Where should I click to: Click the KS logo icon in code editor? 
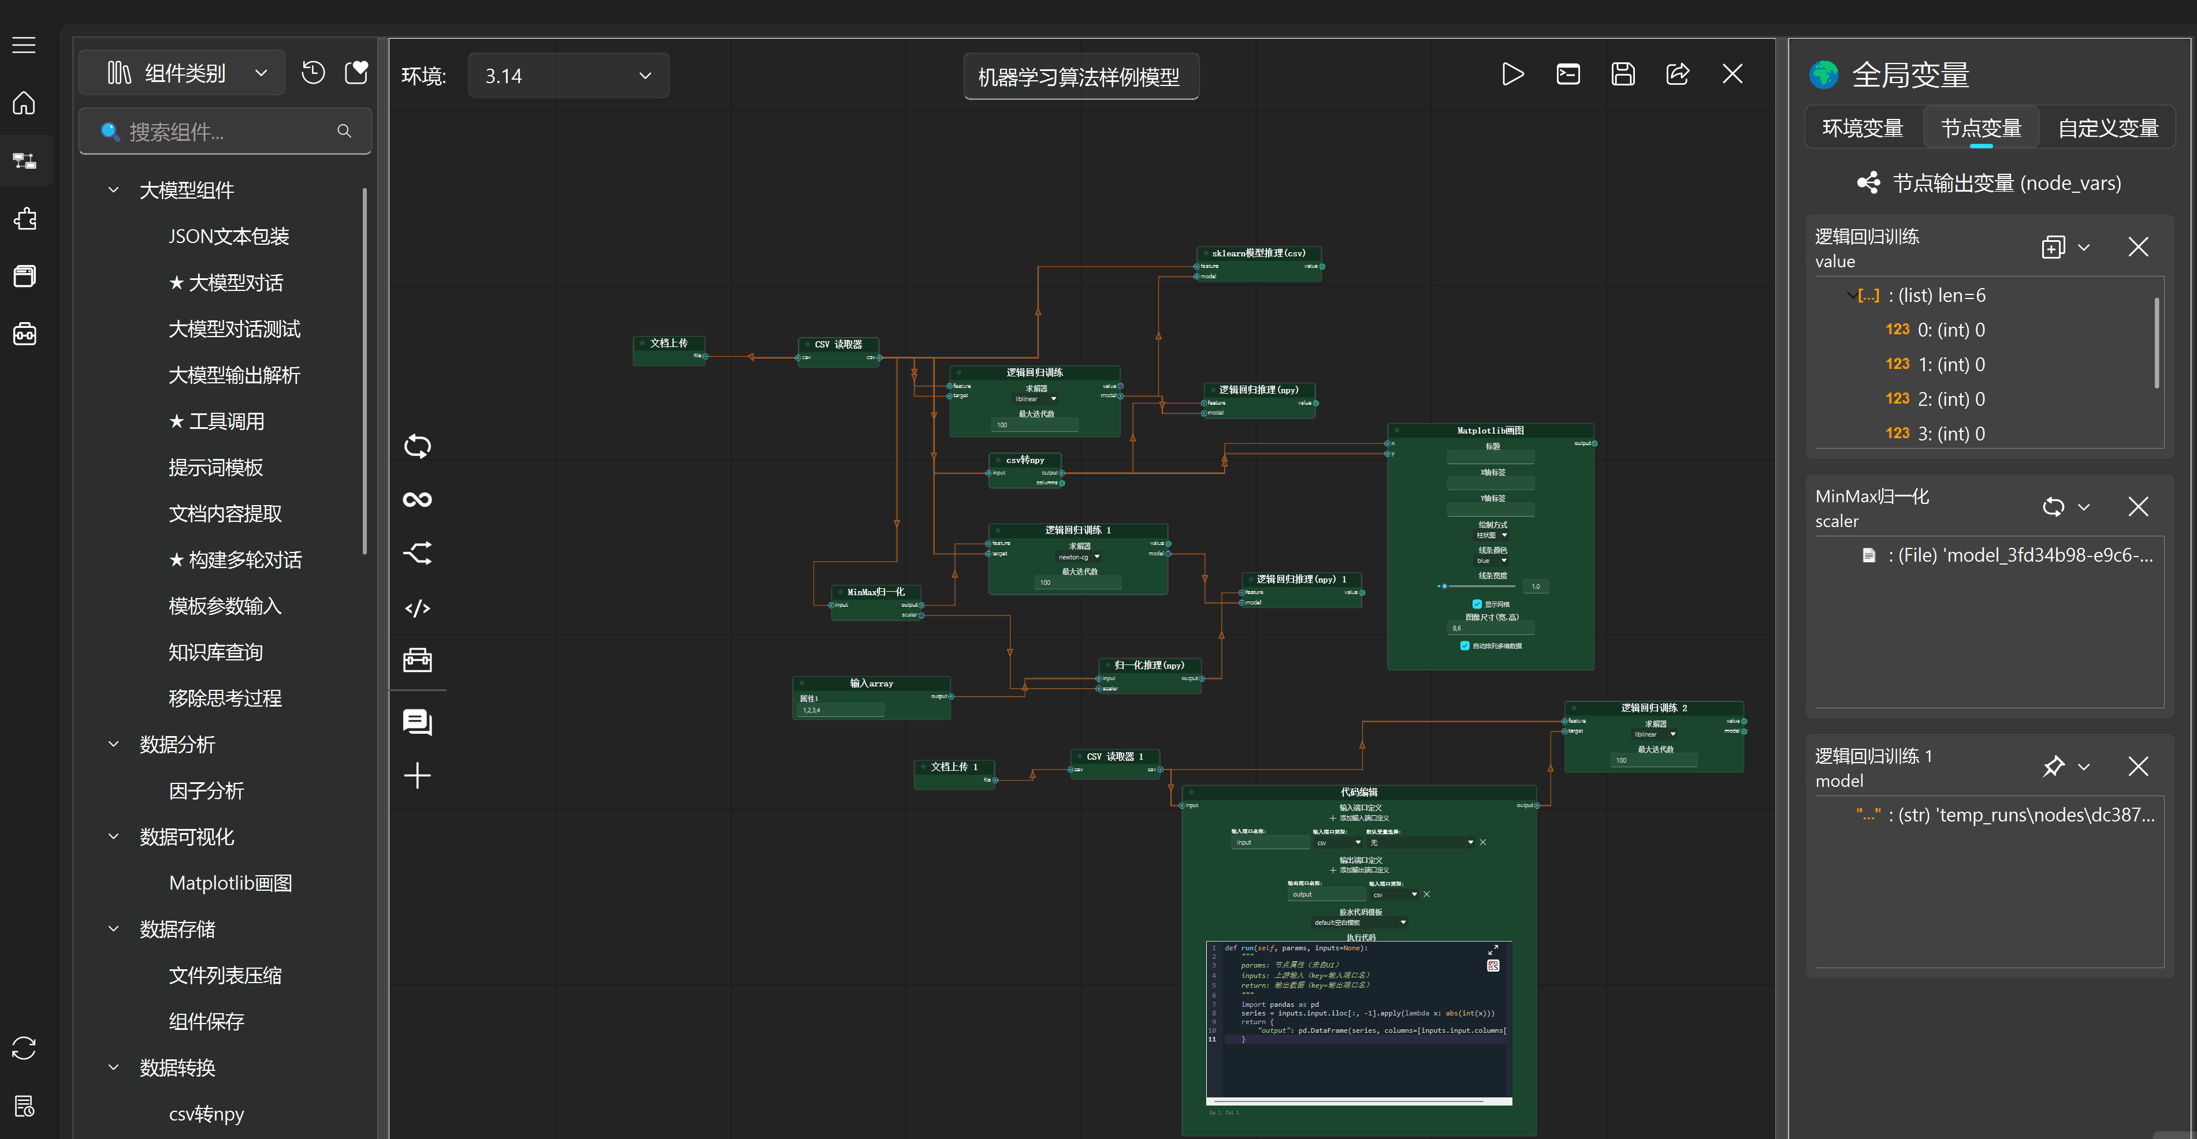click(1493, 966)
